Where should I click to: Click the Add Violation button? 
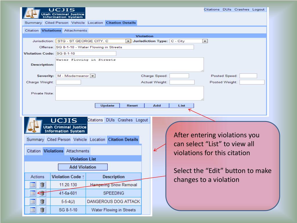[83, 167]
